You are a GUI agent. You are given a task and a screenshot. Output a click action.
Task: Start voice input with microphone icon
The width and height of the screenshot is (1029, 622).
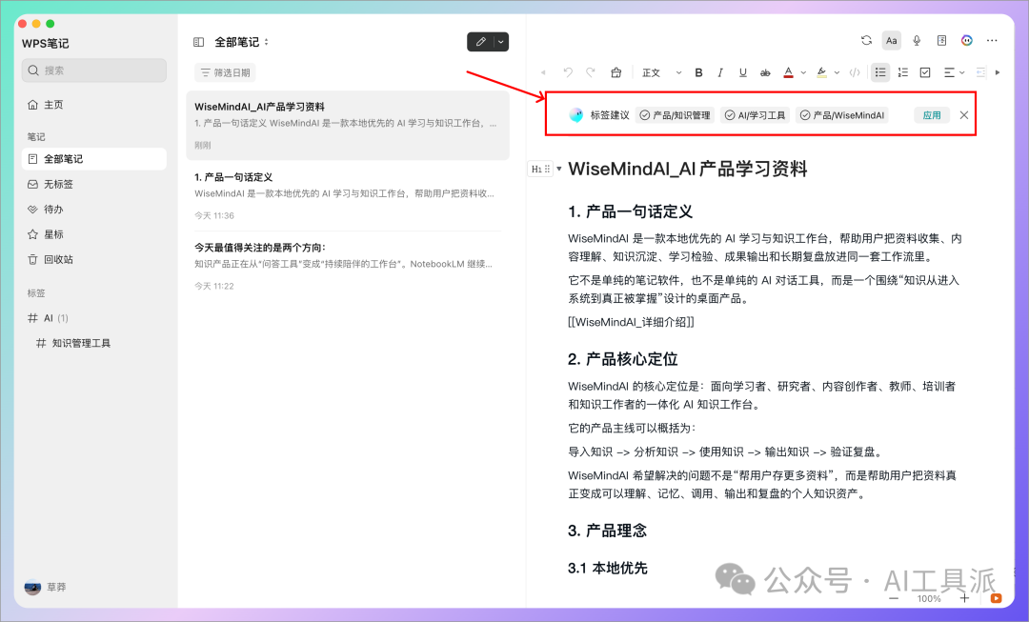(x=917, y=41)
